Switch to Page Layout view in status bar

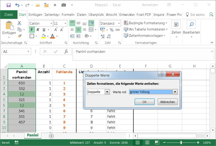(x=147, y=142)
